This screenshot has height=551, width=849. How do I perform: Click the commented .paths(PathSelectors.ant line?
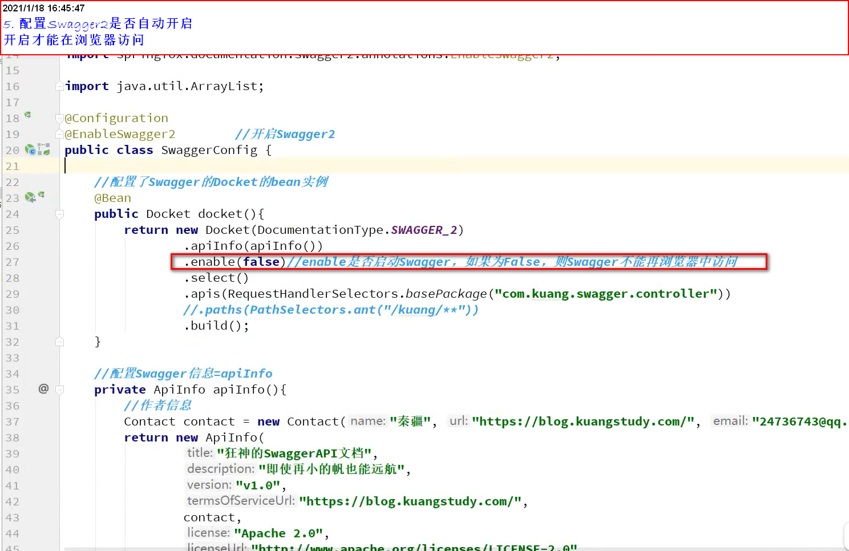tap(331, 310)
